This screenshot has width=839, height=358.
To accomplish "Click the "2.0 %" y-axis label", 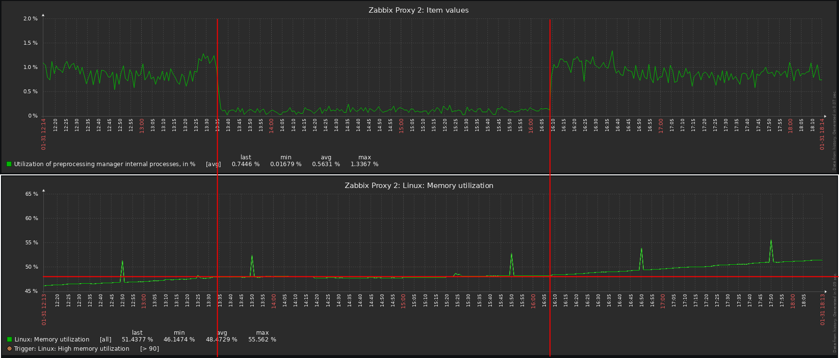I will 30,19.
